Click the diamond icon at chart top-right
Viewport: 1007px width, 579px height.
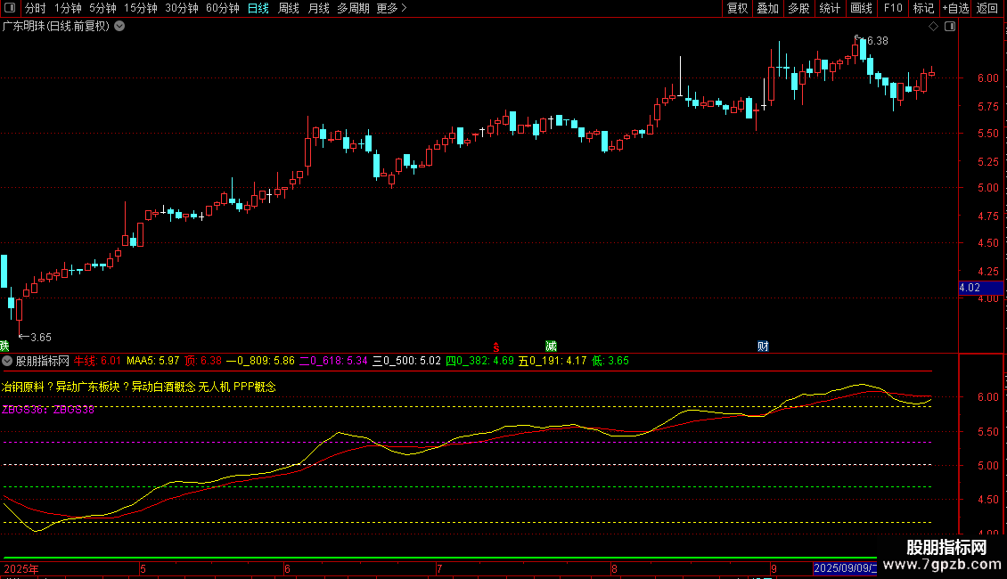coord(934,27)
